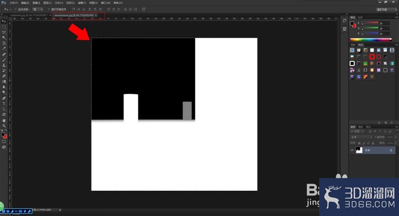Open the 基本功能 workspace dropdown
This screenshot has height=216, width=399.
click(x=386, y=10)
